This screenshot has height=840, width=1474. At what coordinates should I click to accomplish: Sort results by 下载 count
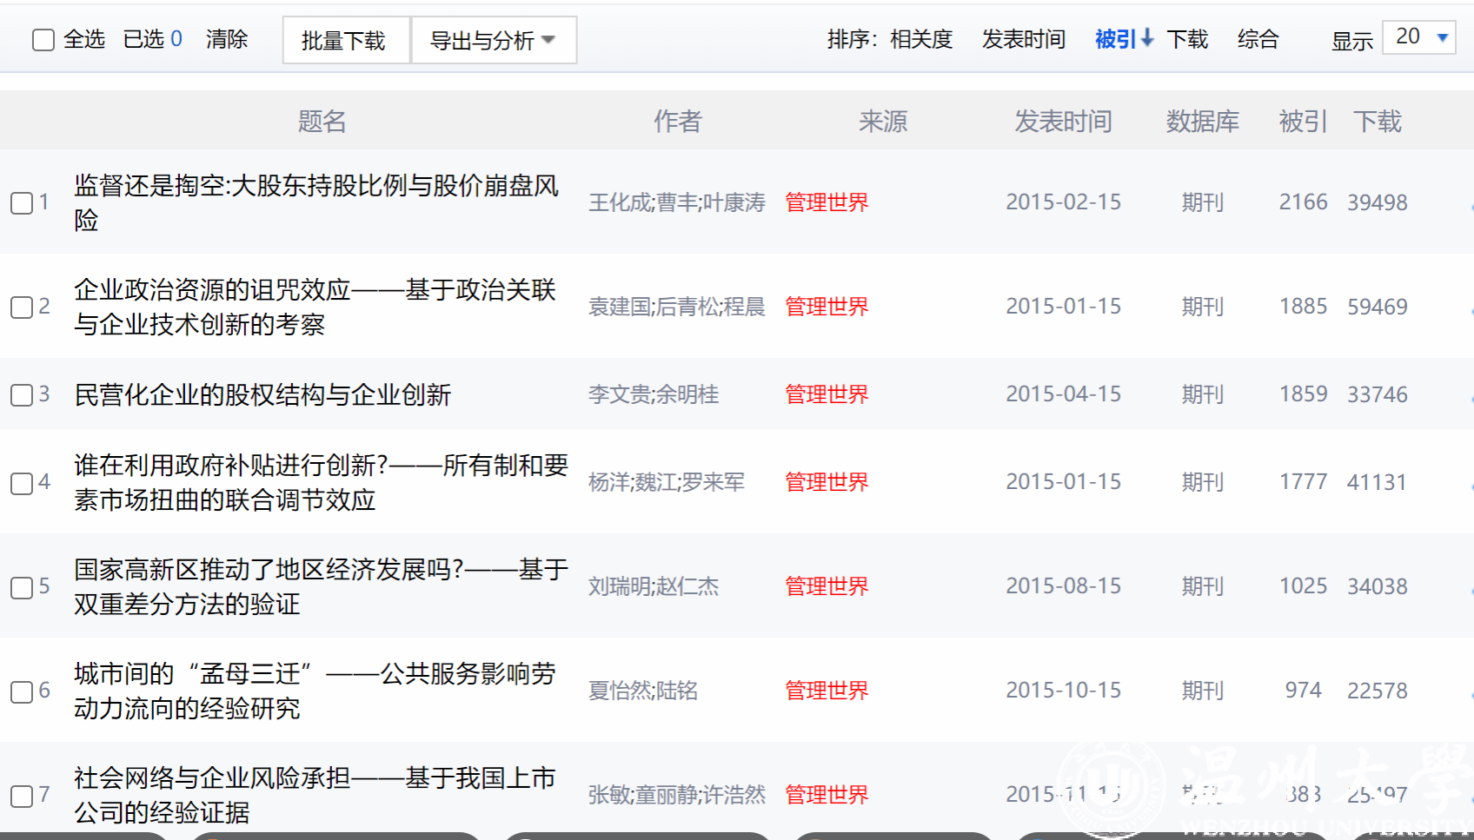pos(1187,39)
